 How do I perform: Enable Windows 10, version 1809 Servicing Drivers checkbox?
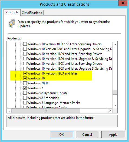(x=25, y=54)
